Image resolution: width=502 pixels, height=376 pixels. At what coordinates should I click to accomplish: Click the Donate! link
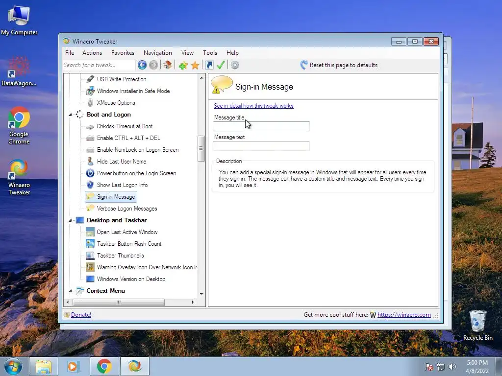(81, 315)
